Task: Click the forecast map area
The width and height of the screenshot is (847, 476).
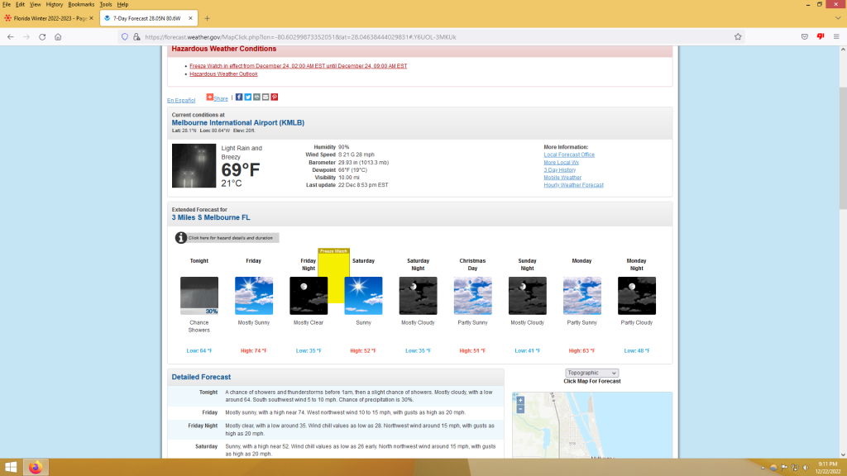Action: [x=592, y=426]
